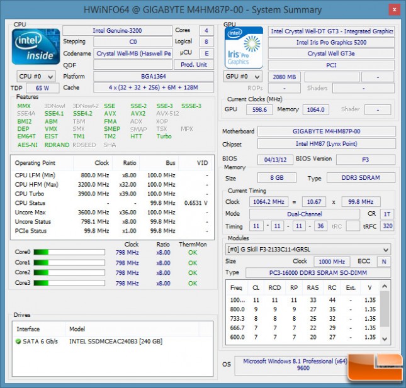406x388 pixels.
Task: Click the memory size 8 GB field
Action: [x=277, y=178]
